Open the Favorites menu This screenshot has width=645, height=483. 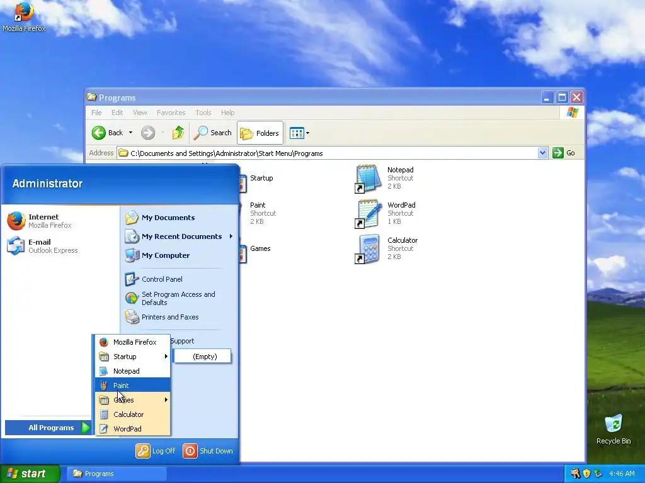171,113
